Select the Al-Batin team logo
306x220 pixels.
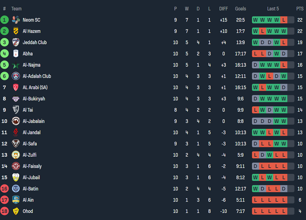pyautogui.click(x=16, y=189)
